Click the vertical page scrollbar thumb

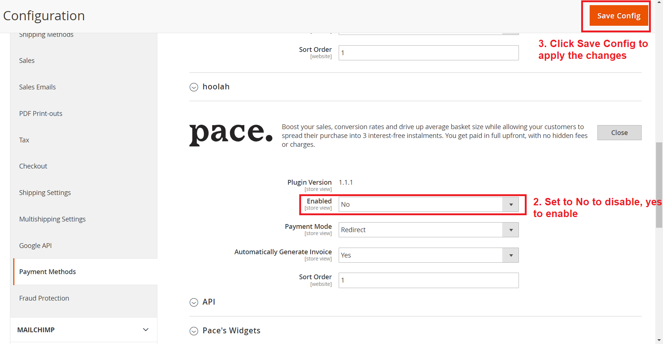point(659,185)
